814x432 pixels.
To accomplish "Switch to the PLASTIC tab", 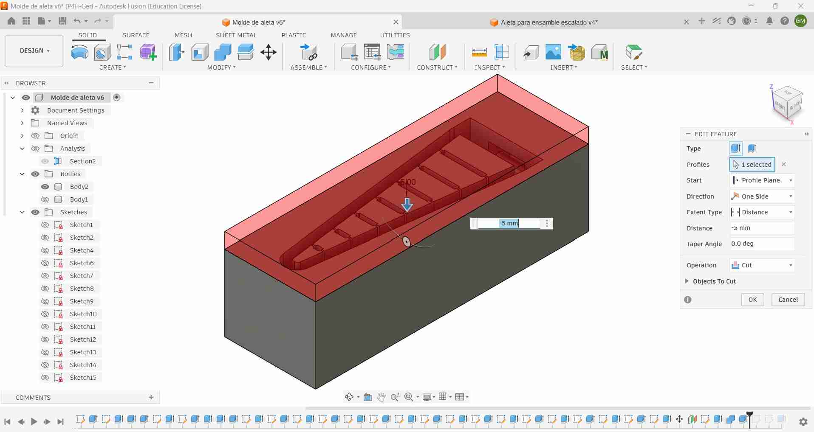I will click(294, 35).
